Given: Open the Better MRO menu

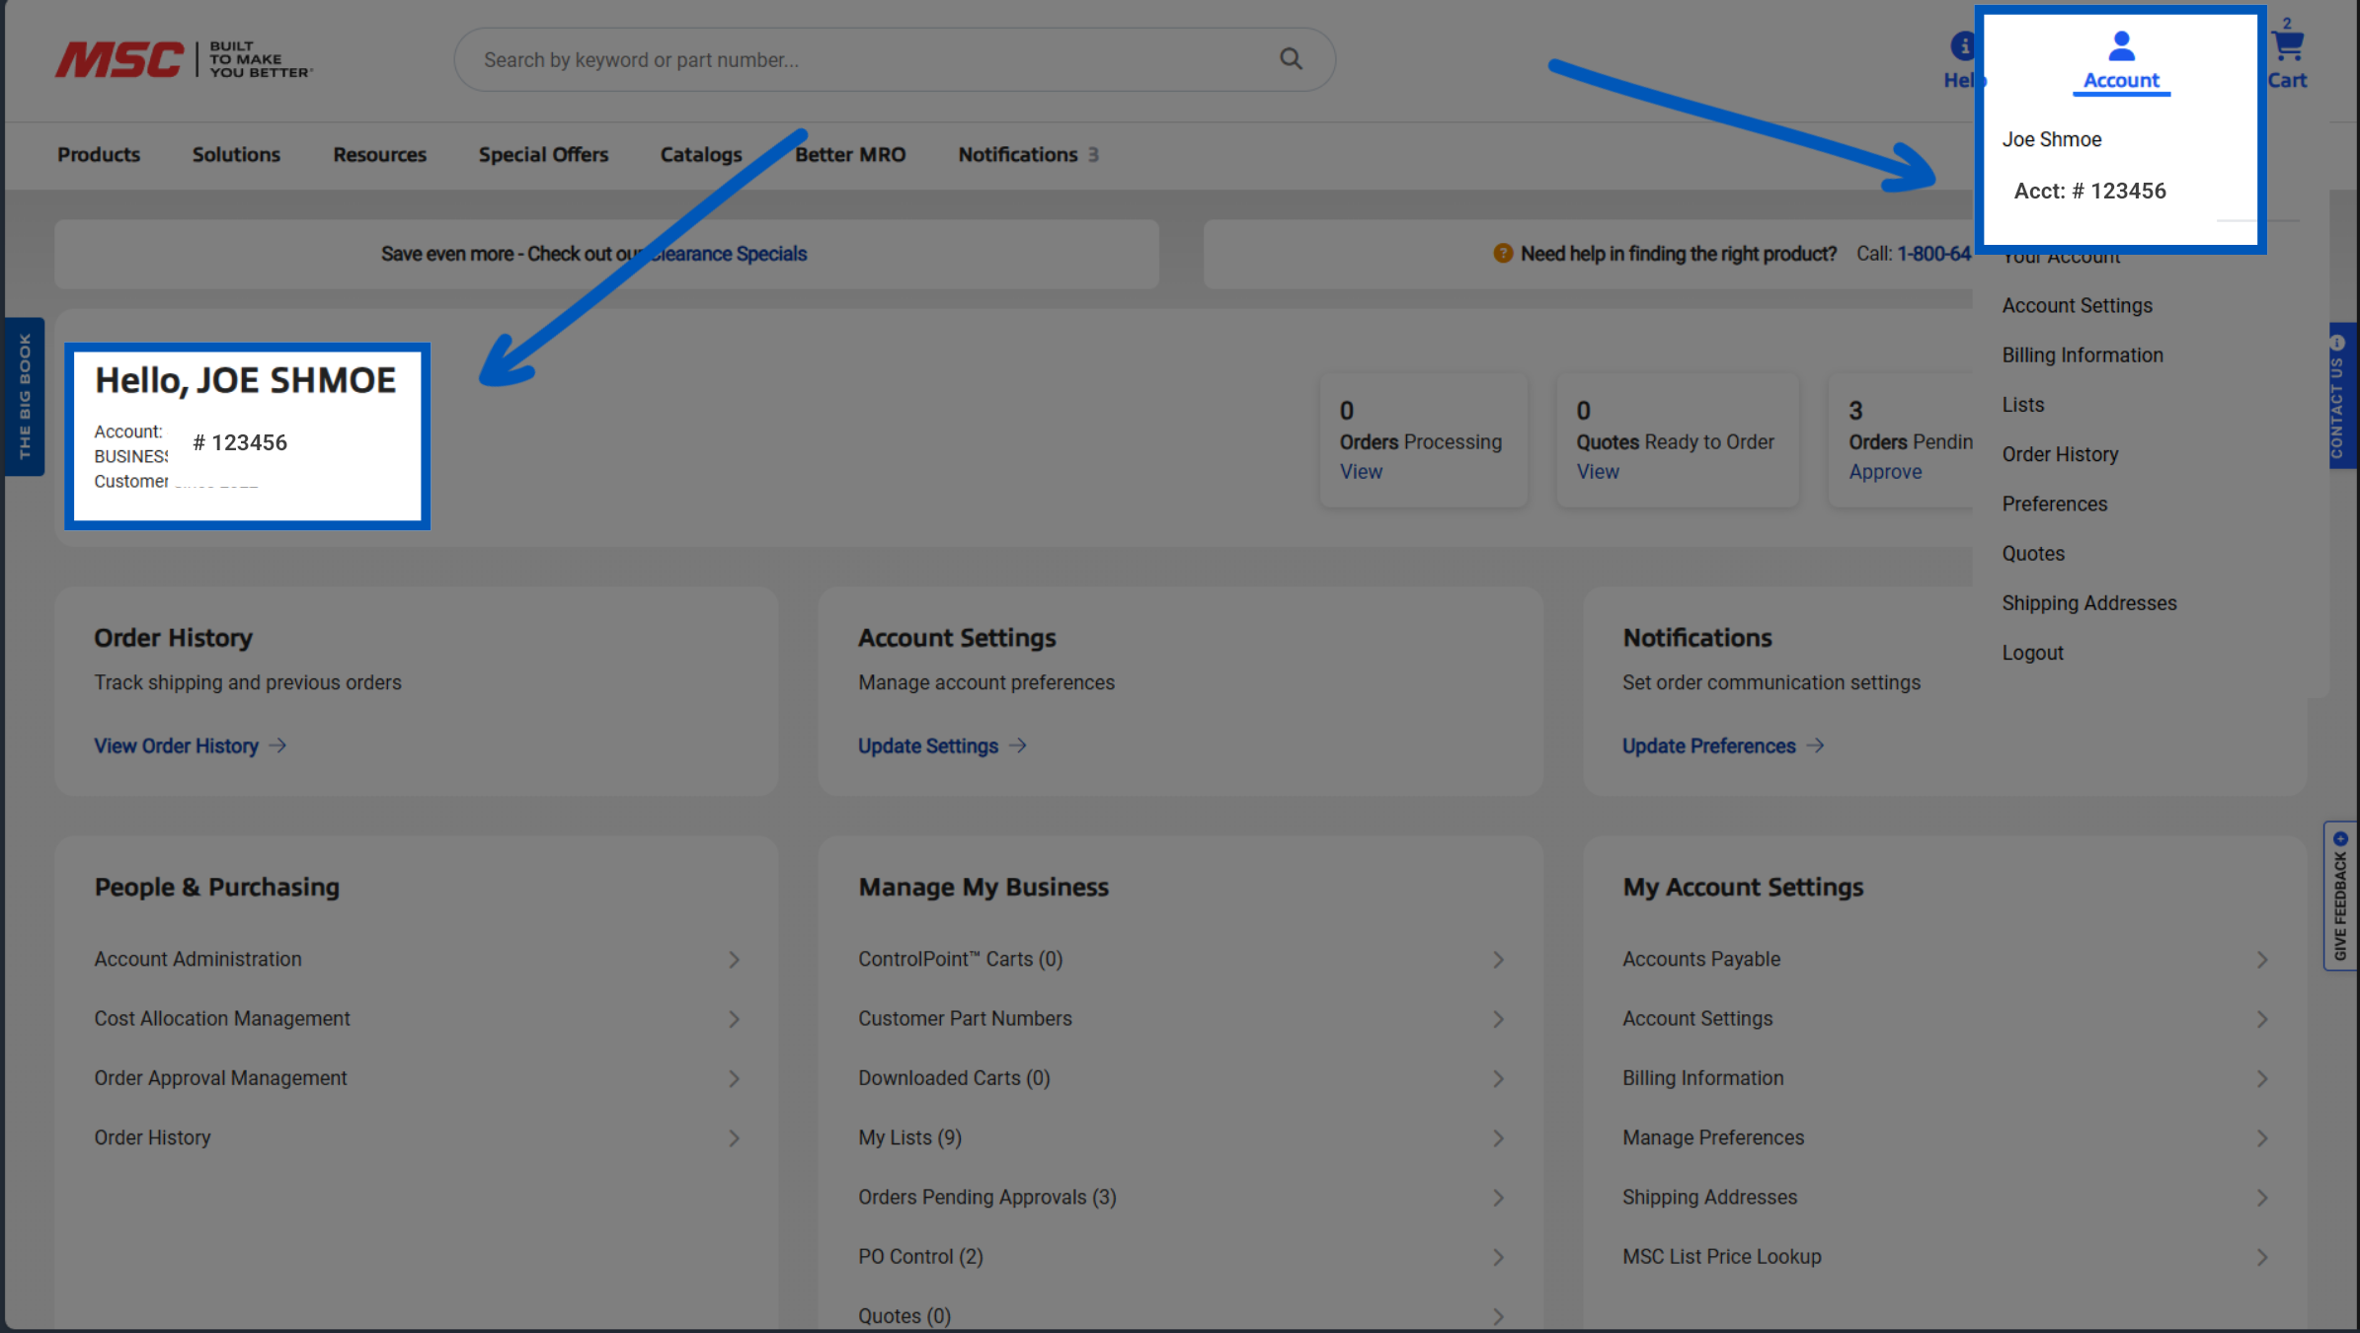Looking at the screenshot, I should tap(850, 155).
